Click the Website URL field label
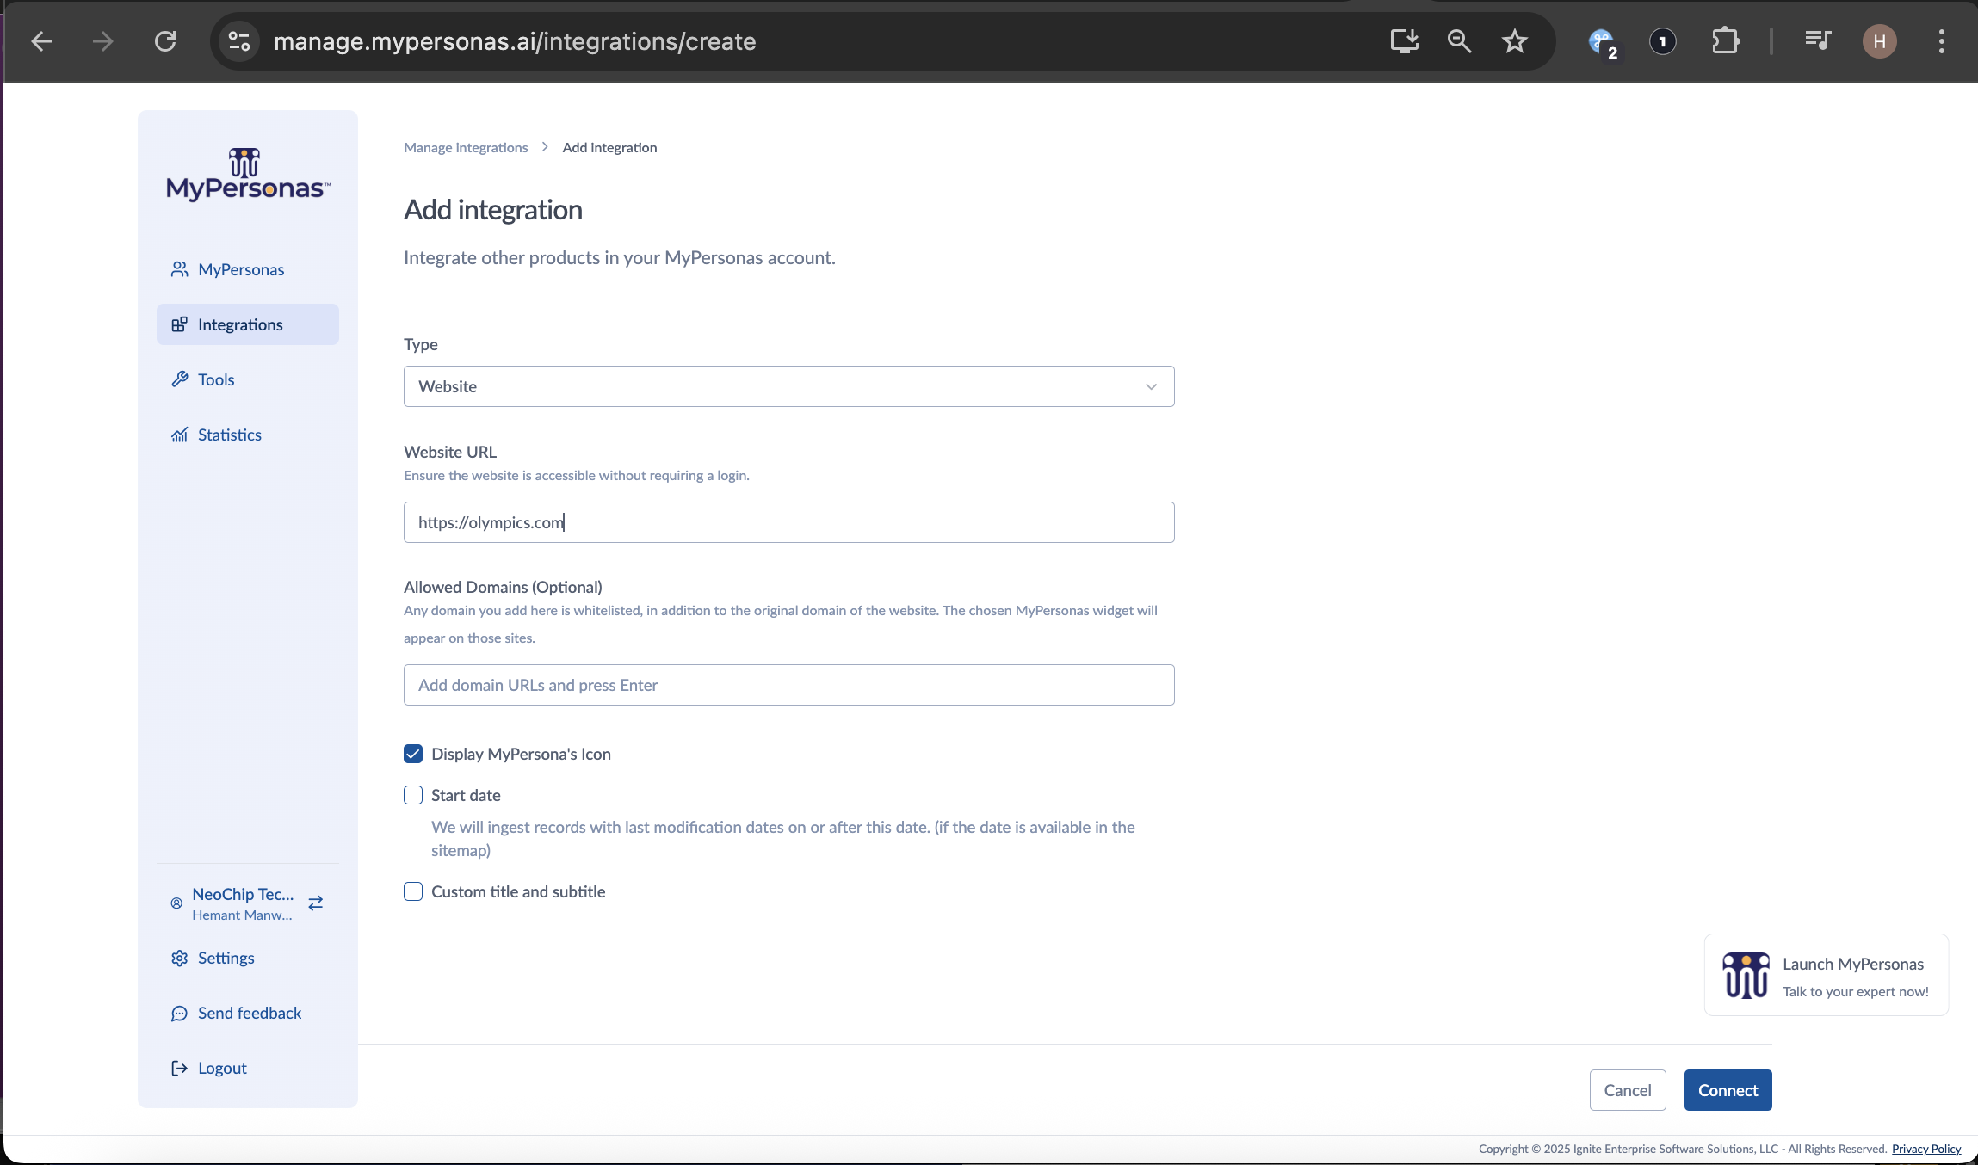The height and width of the screenshot is (1165, 1978). (x=450, y=452)
